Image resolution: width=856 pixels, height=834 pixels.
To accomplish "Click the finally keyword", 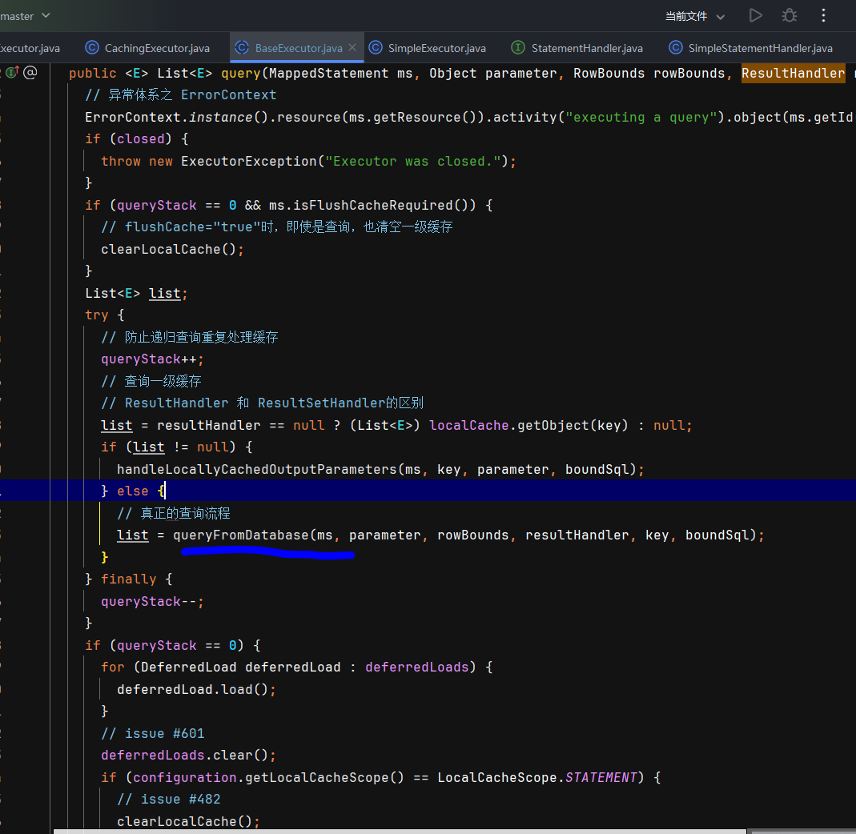I will [x=128, y=579].
